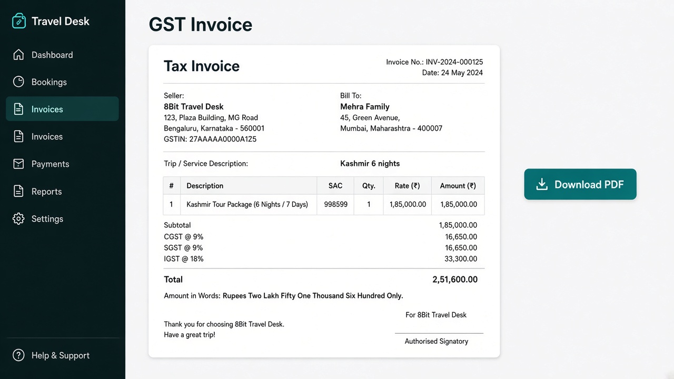Click the Dashboard home icon

[18, 55]
